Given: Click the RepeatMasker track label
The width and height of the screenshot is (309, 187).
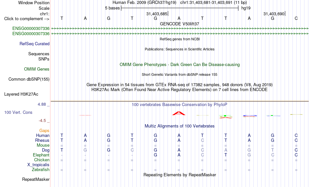Looking at the screenshot, I should [x=36, y=179].
